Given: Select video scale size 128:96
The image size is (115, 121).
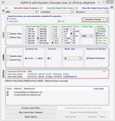Looking at the screenshot, I should pos(26,29).
